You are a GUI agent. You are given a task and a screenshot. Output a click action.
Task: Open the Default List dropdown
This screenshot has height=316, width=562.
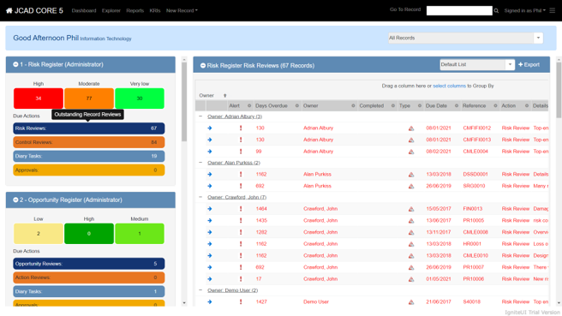coord(510,65)
